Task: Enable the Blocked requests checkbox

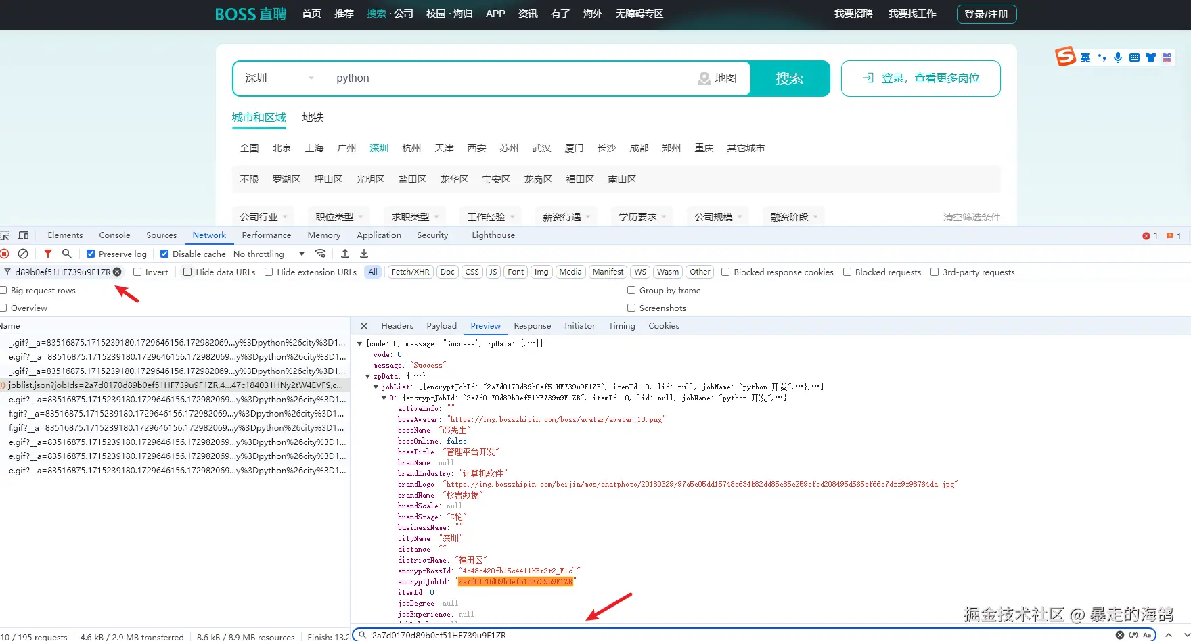Action: (x=847, y=272)
